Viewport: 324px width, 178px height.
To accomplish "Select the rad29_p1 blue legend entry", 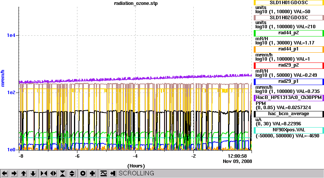I will pyautogui.click(x=289, y=82).
